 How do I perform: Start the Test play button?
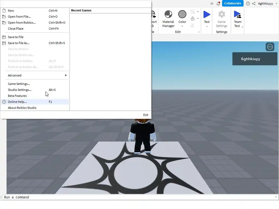(207, 14)
